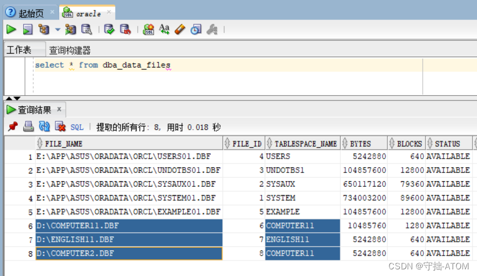Image resolution: width=477 pixels, height=276 pixels.
Task: Select the D:\COMPUTER11.DBF cell
Action: tap(129, 226)
